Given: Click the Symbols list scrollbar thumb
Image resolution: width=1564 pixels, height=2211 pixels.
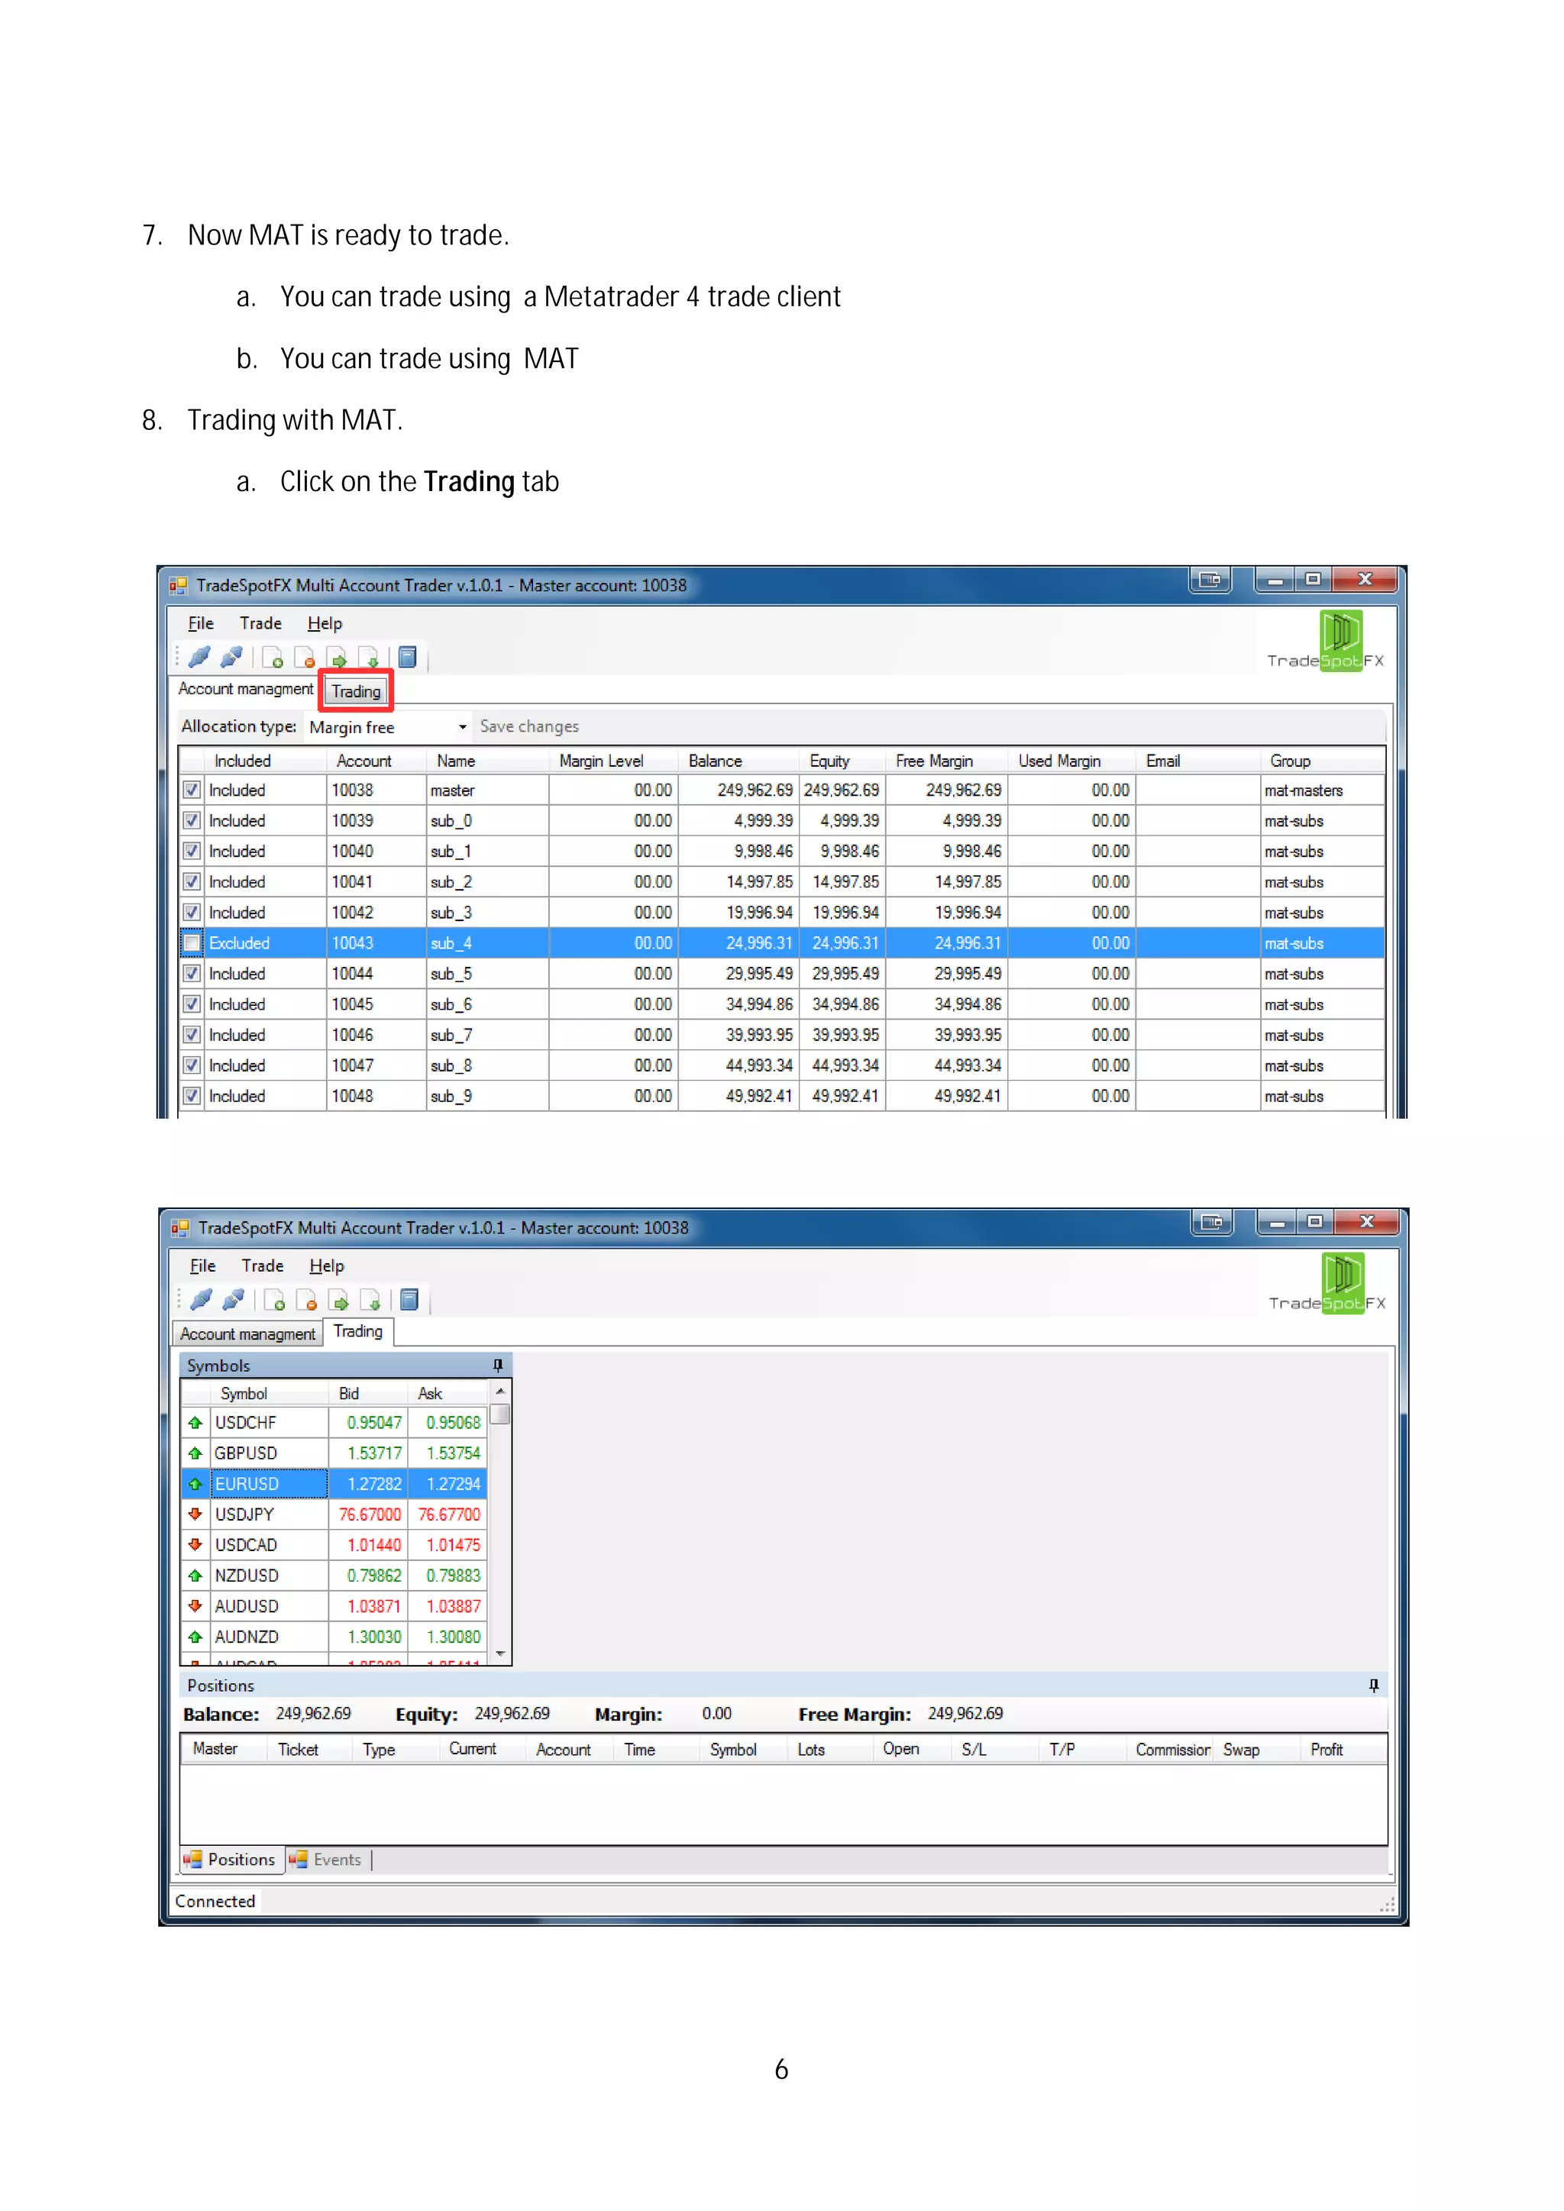Looking at the screenshot, I should click(500, 1414).
